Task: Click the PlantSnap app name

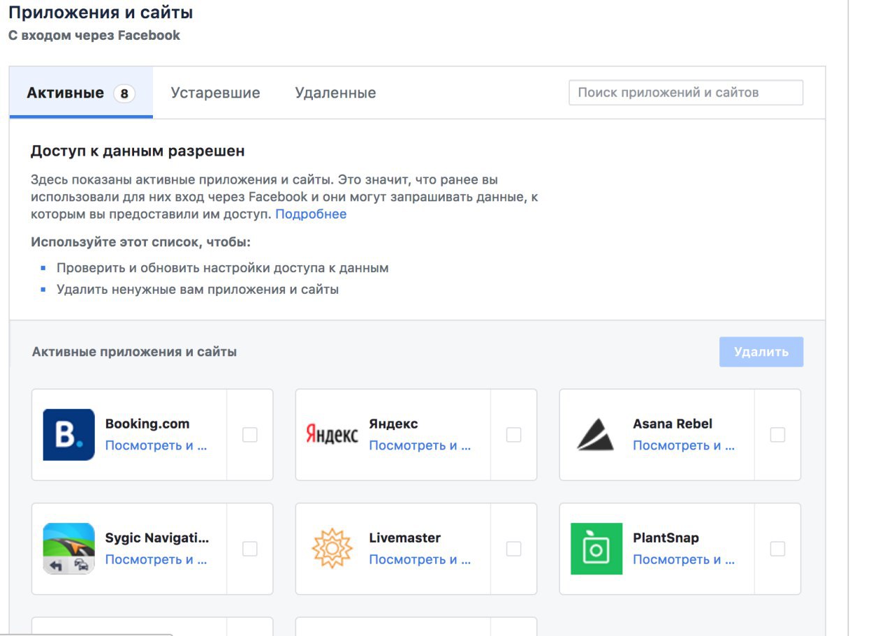Action: [x=666, y=538]
